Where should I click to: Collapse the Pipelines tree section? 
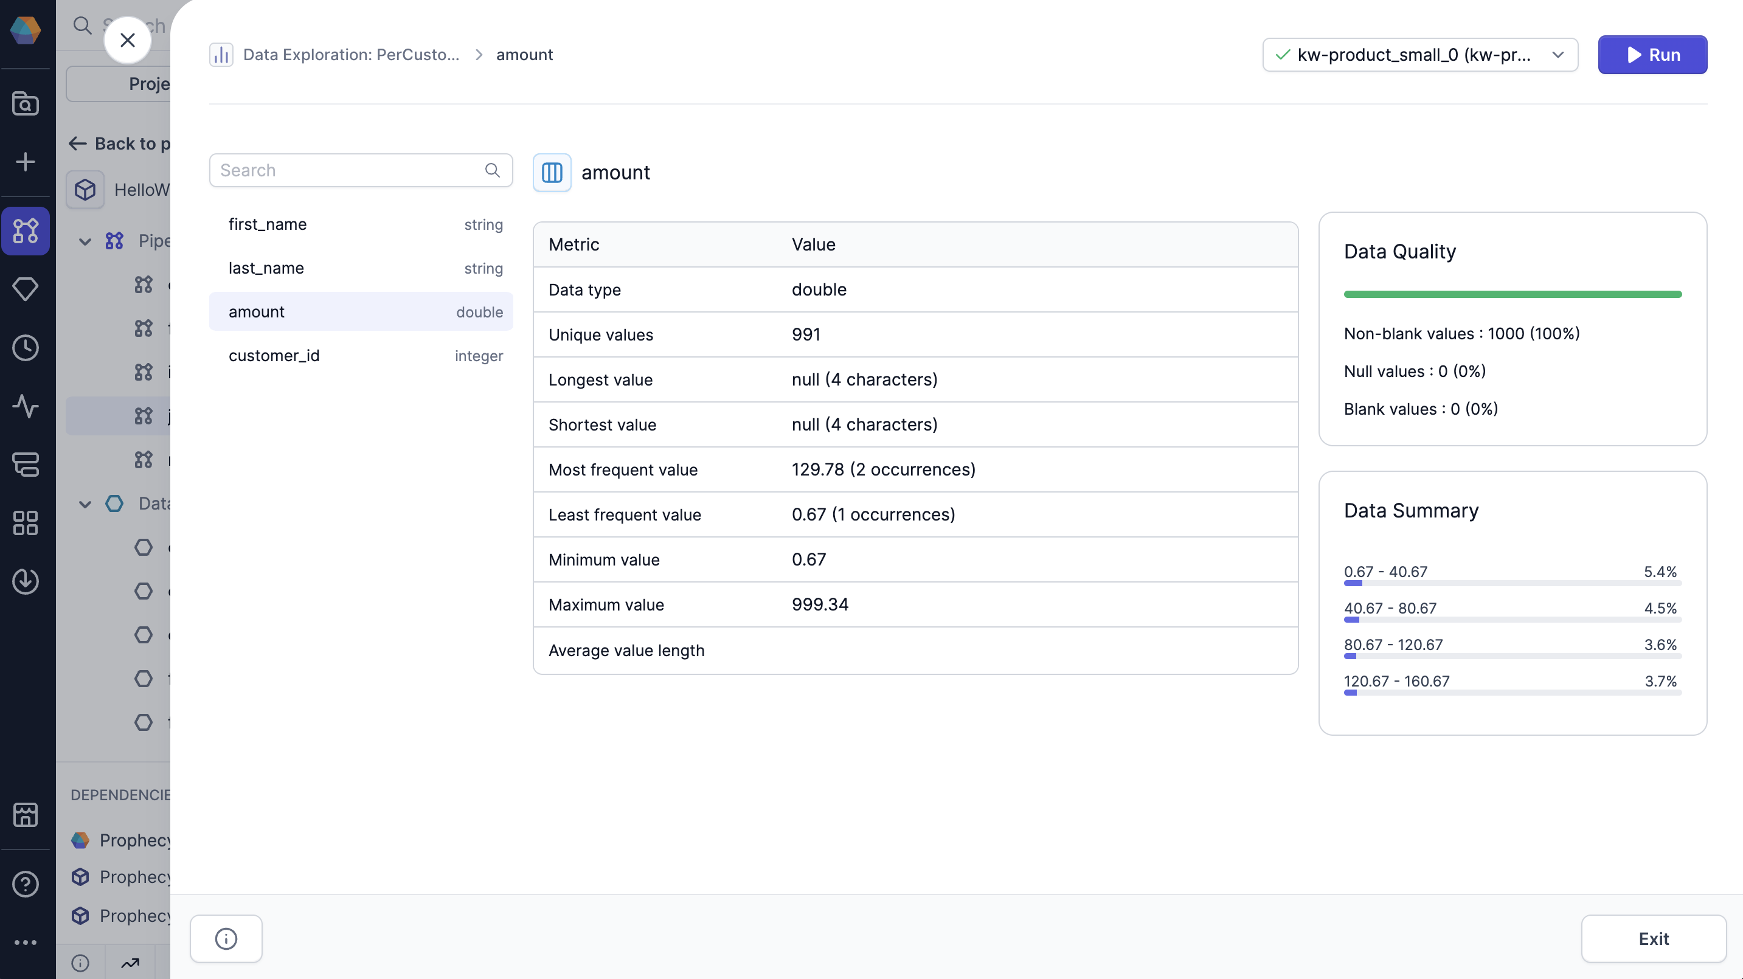[x=85, y=241]
